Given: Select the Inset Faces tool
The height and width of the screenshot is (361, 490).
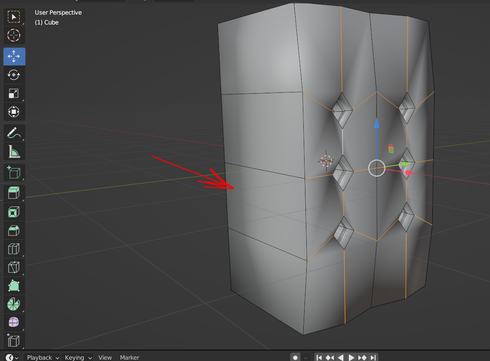Looking at the screenshot, I should [x=14, y=211].
